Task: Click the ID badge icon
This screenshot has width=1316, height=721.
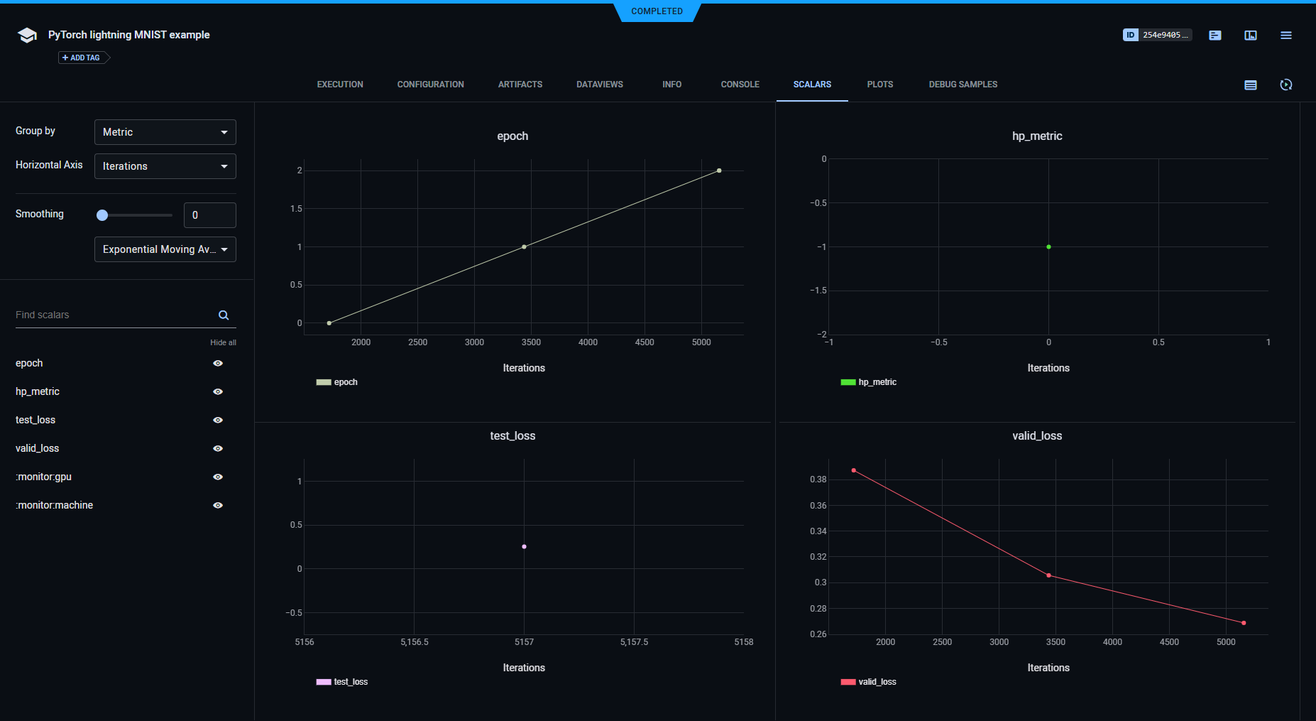Action: [x=1130, y=35]
